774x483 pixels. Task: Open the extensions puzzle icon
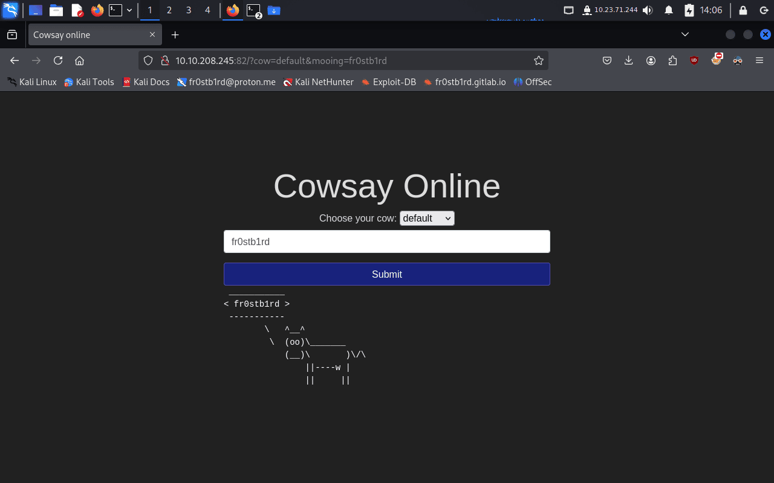coord(672,60)
